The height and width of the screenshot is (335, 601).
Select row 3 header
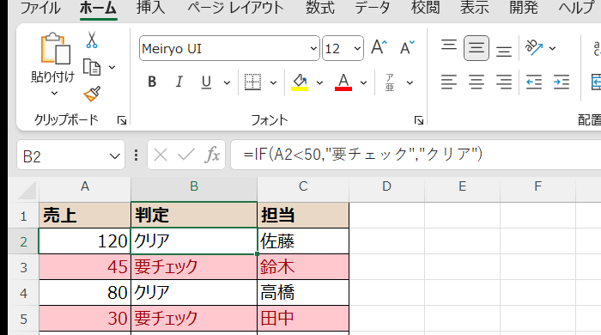pos(23,267)
